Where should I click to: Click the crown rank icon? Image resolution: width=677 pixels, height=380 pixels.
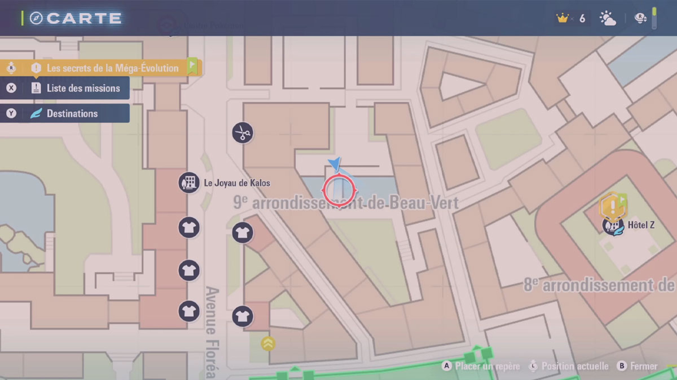pos(562,18)
